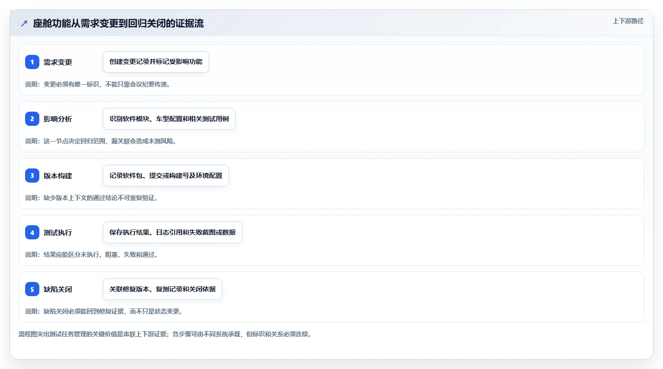Click the 识别软件模块、车型配置和相关测试用例 box
Screen dimensions: 663x369
pyautogui.click(x=169, y=119)
